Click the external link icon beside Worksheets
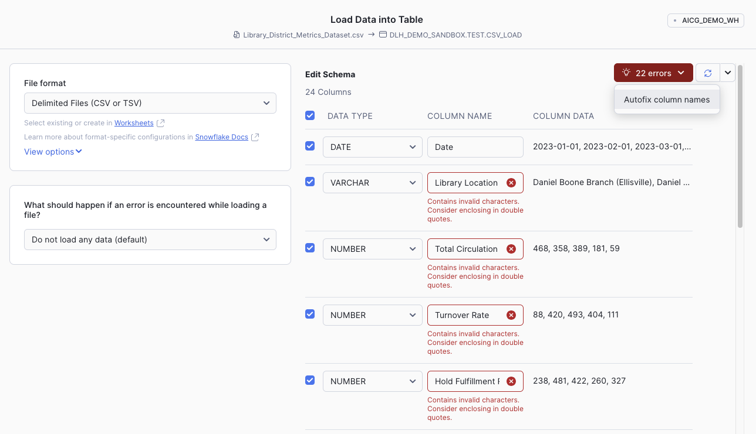The image size is (756, 434). (x=161, y=123)
